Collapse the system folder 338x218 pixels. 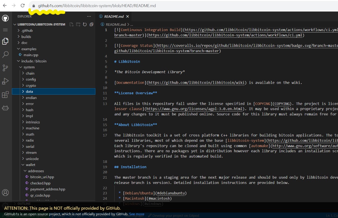[29, 67]
